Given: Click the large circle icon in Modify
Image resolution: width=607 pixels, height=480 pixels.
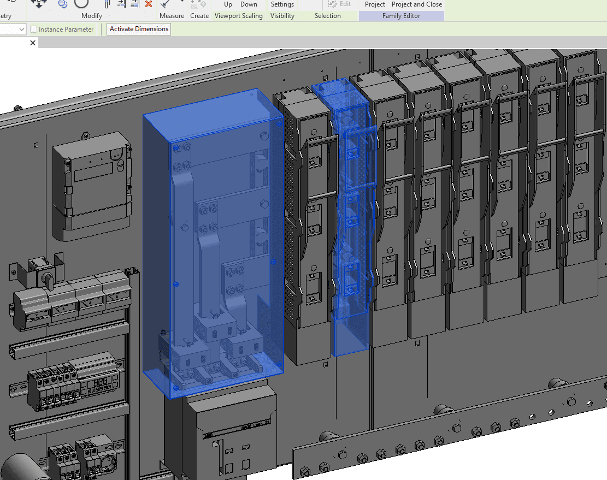Looking at the screenshot, I should [x=81, y=3].
